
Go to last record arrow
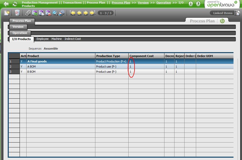(x=92, y=13)
